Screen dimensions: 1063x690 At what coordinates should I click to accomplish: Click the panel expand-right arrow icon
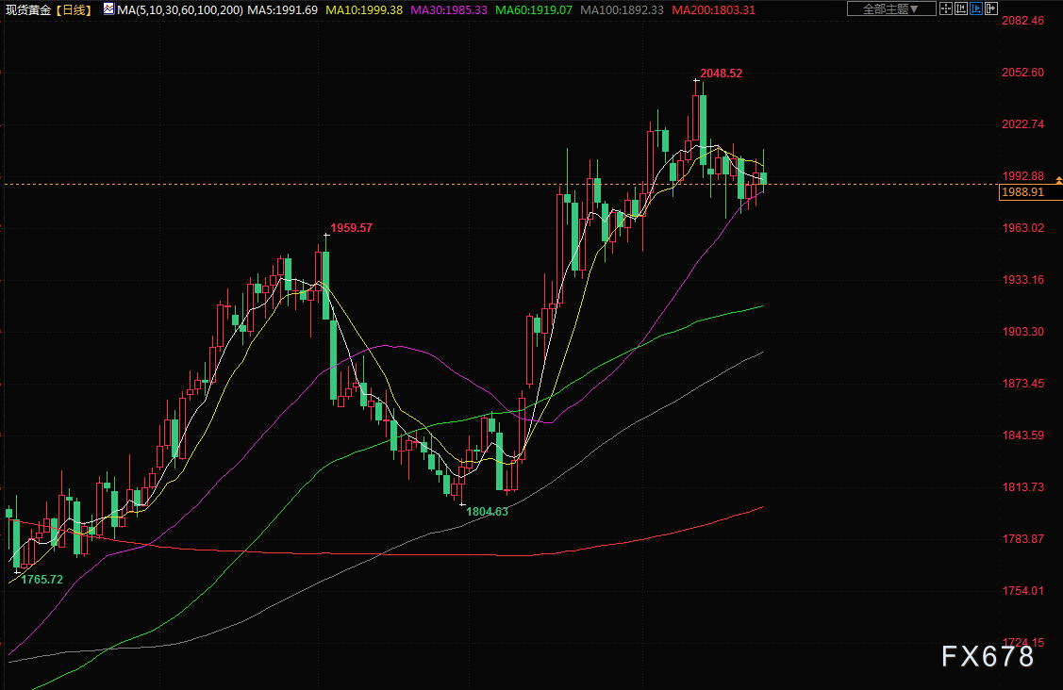[x=991, y=8]
